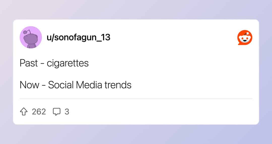Open replies via the speech bubble icon
The width and height of the screenshot is (272, 144).
point(57,112)
